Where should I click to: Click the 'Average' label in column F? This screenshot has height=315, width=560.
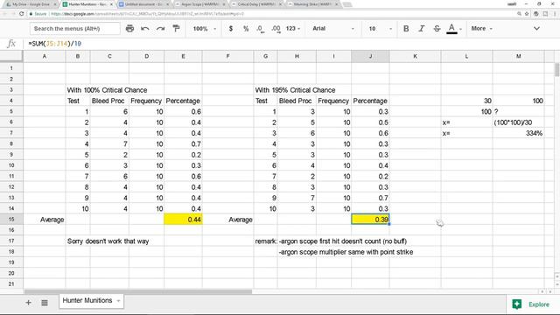point(241,220)
